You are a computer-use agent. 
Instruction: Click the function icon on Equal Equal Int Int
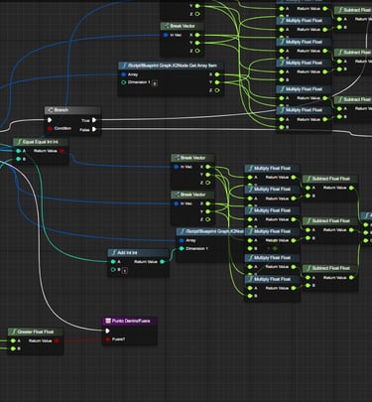(19, 142)
